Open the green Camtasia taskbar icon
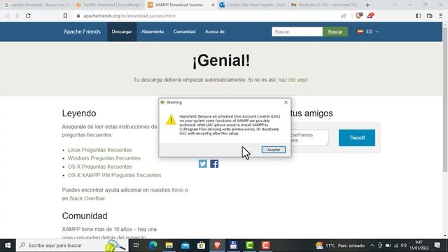 (x=249, y=246)
